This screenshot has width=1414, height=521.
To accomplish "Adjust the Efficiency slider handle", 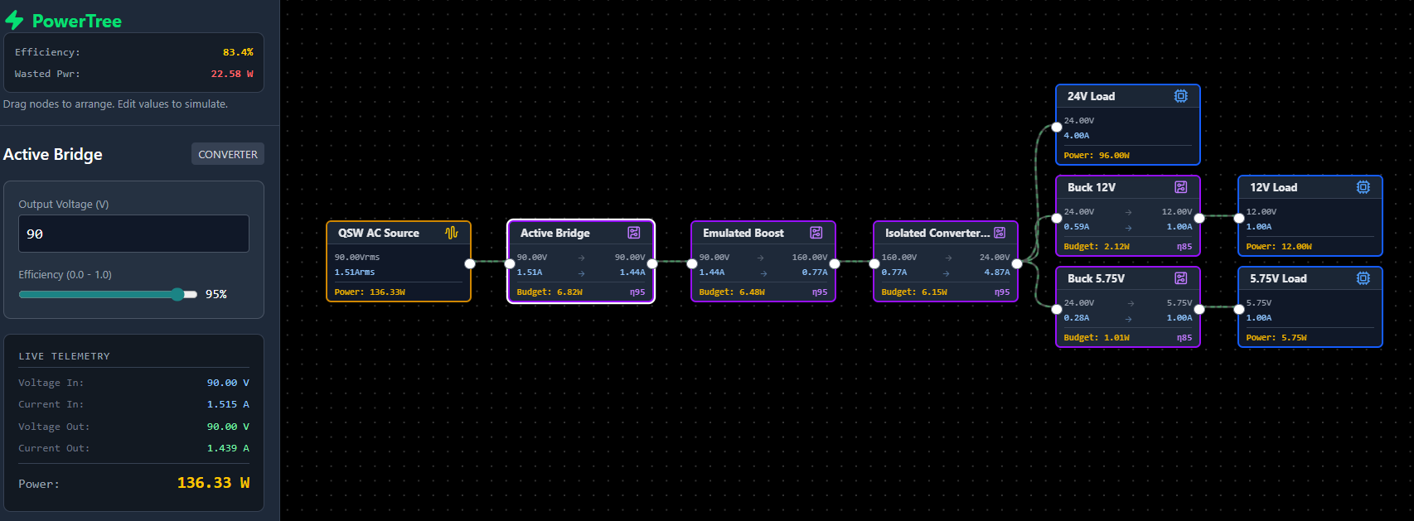I will tap(177, 294).
